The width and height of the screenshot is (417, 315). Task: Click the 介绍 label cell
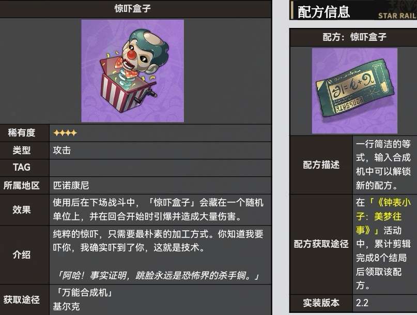pos(22,255)
